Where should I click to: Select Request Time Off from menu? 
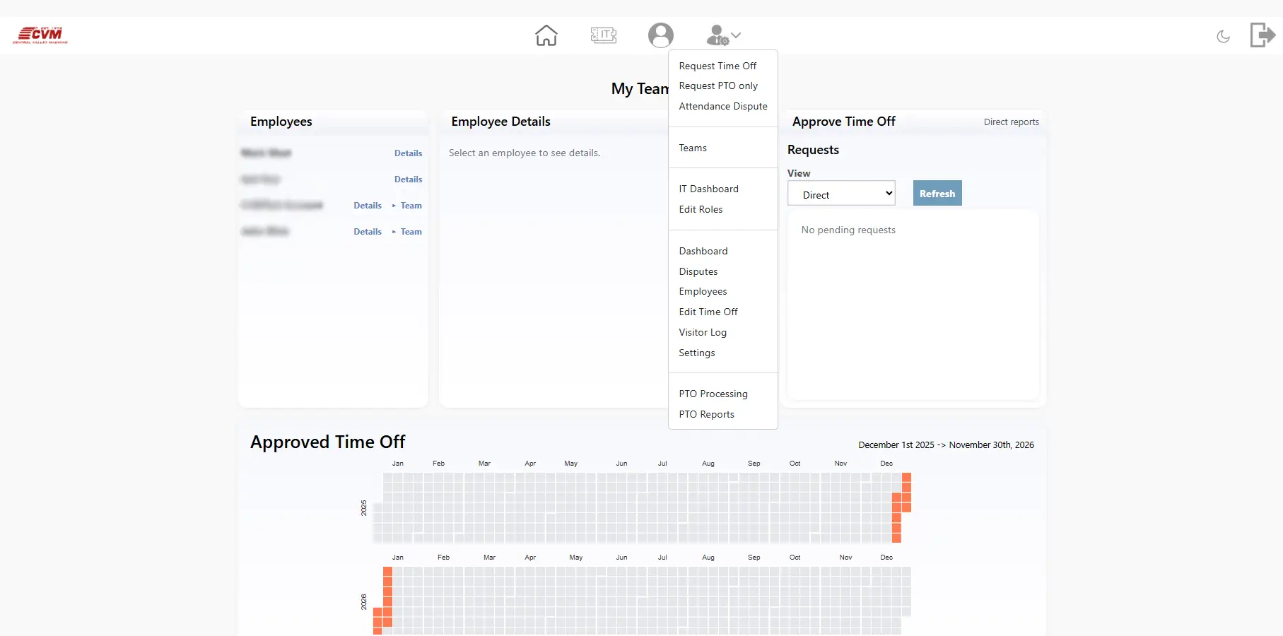pyautogui.click(x=717, y=66)
